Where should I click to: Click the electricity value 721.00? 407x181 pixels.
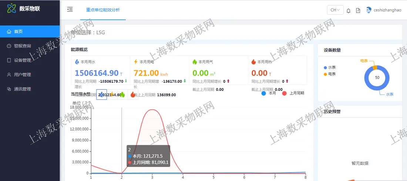[146, 73]
